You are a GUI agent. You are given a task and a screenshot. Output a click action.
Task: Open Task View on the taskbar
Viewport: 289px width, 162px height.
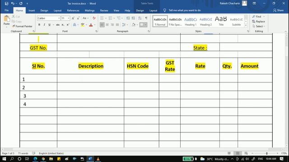pos(27,159)
